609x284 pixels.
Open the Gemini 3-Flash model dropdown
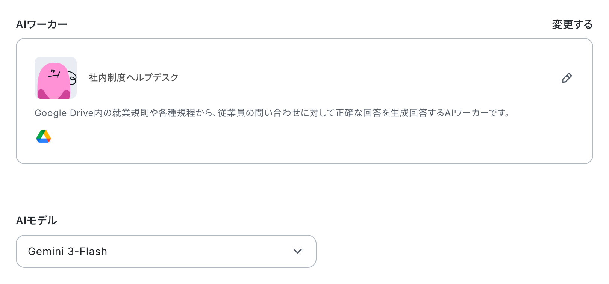click(166, 251)
